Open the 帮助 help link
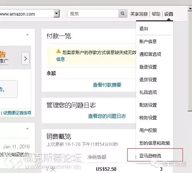This screenshot has height=173, width=192. click(156, 14)
